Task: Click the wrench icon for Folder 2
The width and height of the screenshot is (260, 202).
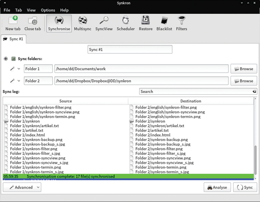Action: tap(12, 81)
